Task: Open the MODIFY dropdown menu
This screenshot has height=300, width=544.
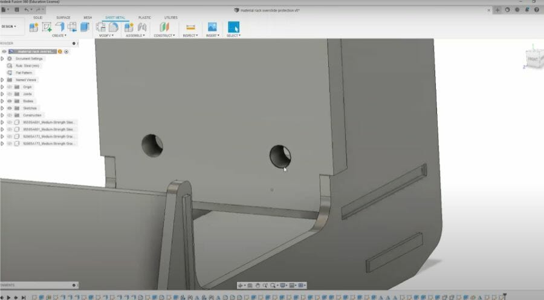Action: tap(106, 36)
